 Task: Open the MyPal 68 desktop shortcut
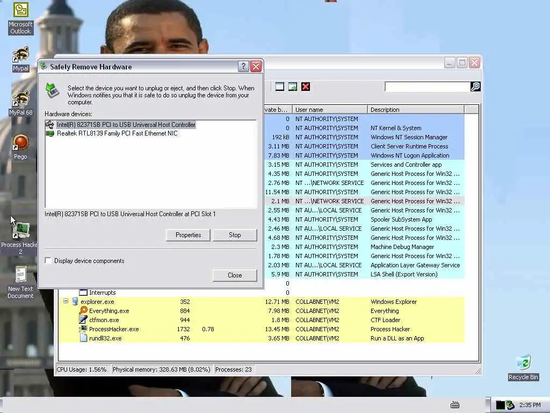tap(20, 103)
